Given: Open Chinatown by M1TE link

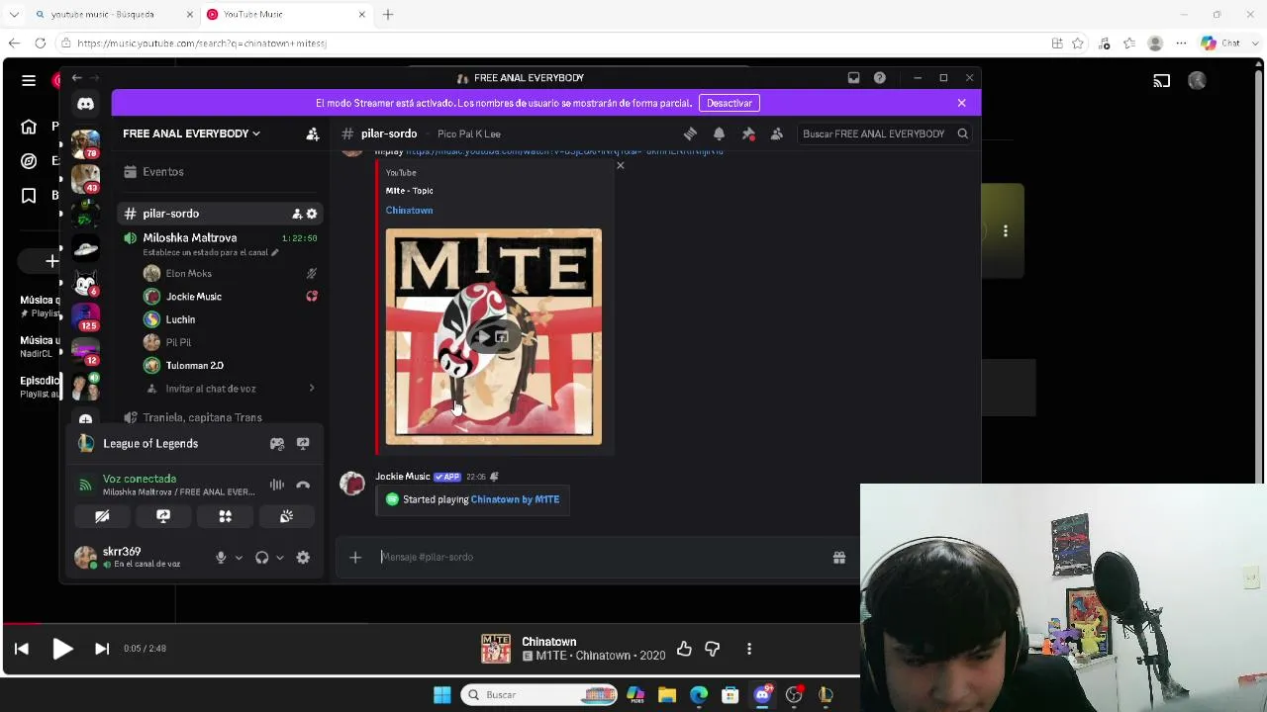Looking at the screenshot, I should point(515,499).
